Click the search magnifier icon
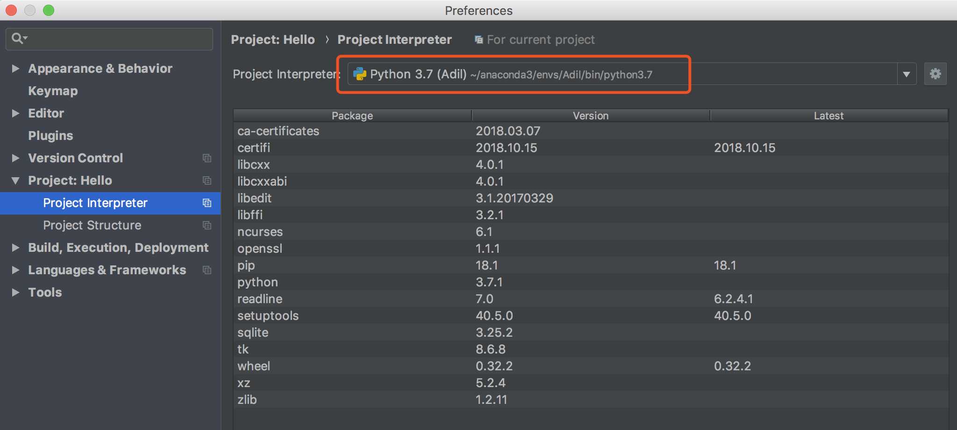This screenshot has height=430, width=957. (18, 38)
